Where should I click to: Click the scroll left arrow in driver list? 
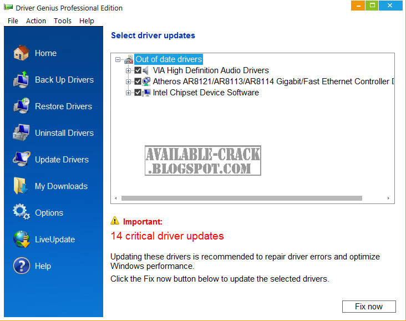coord(116,198)
